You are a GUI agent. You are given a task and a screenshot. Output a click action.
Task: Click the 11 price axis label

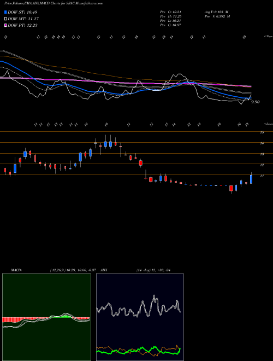click(262, 176)
